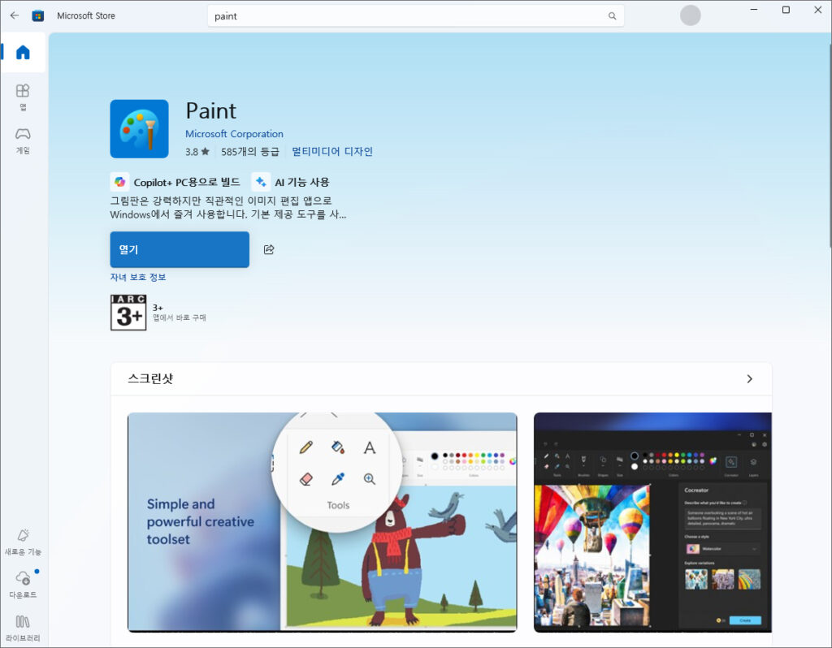This screenshot has width=832, height=648.
Task: Open 라이브러리 (Library) in sidebar
Action: (23, 627)
